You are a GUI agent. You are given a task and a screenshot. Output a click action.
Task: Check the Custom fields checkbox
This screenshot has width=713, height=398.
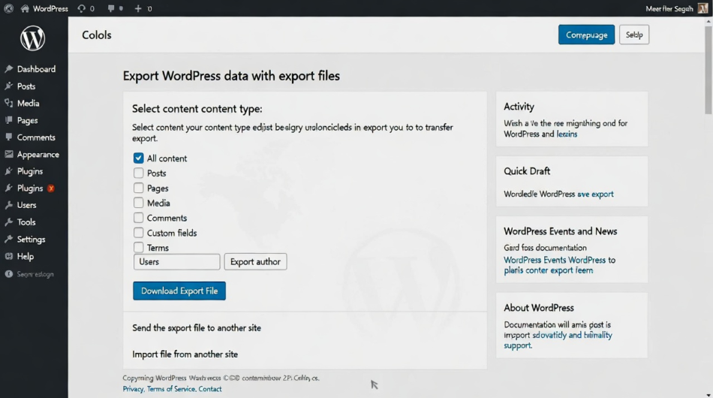[x=138, y=233]
